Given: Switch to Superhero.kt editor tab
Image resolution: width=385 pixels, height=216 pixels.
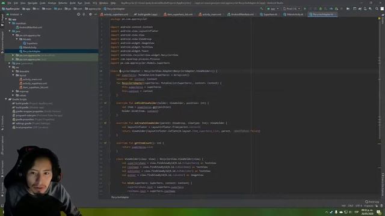Looking at the screenshot, I should (269, 14).
